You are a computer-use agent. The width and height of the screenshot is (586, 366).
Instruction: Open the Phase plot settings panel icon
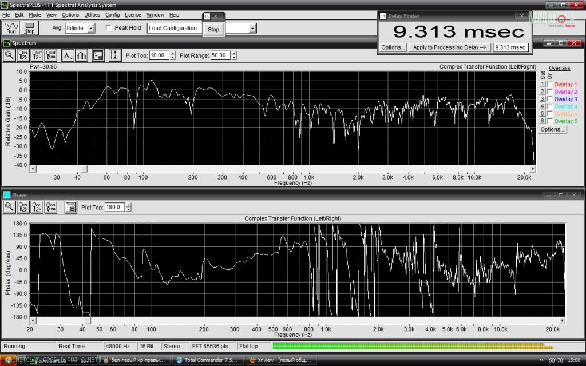(70, 207)
